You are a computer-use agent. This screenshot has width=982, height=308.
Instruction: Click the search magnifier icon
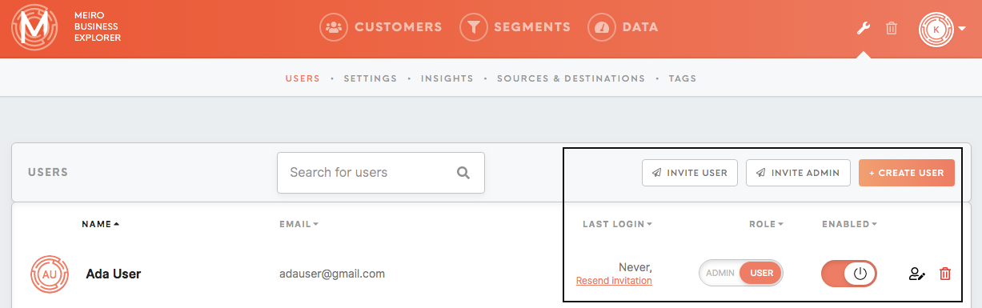click(x=463, y=173)
